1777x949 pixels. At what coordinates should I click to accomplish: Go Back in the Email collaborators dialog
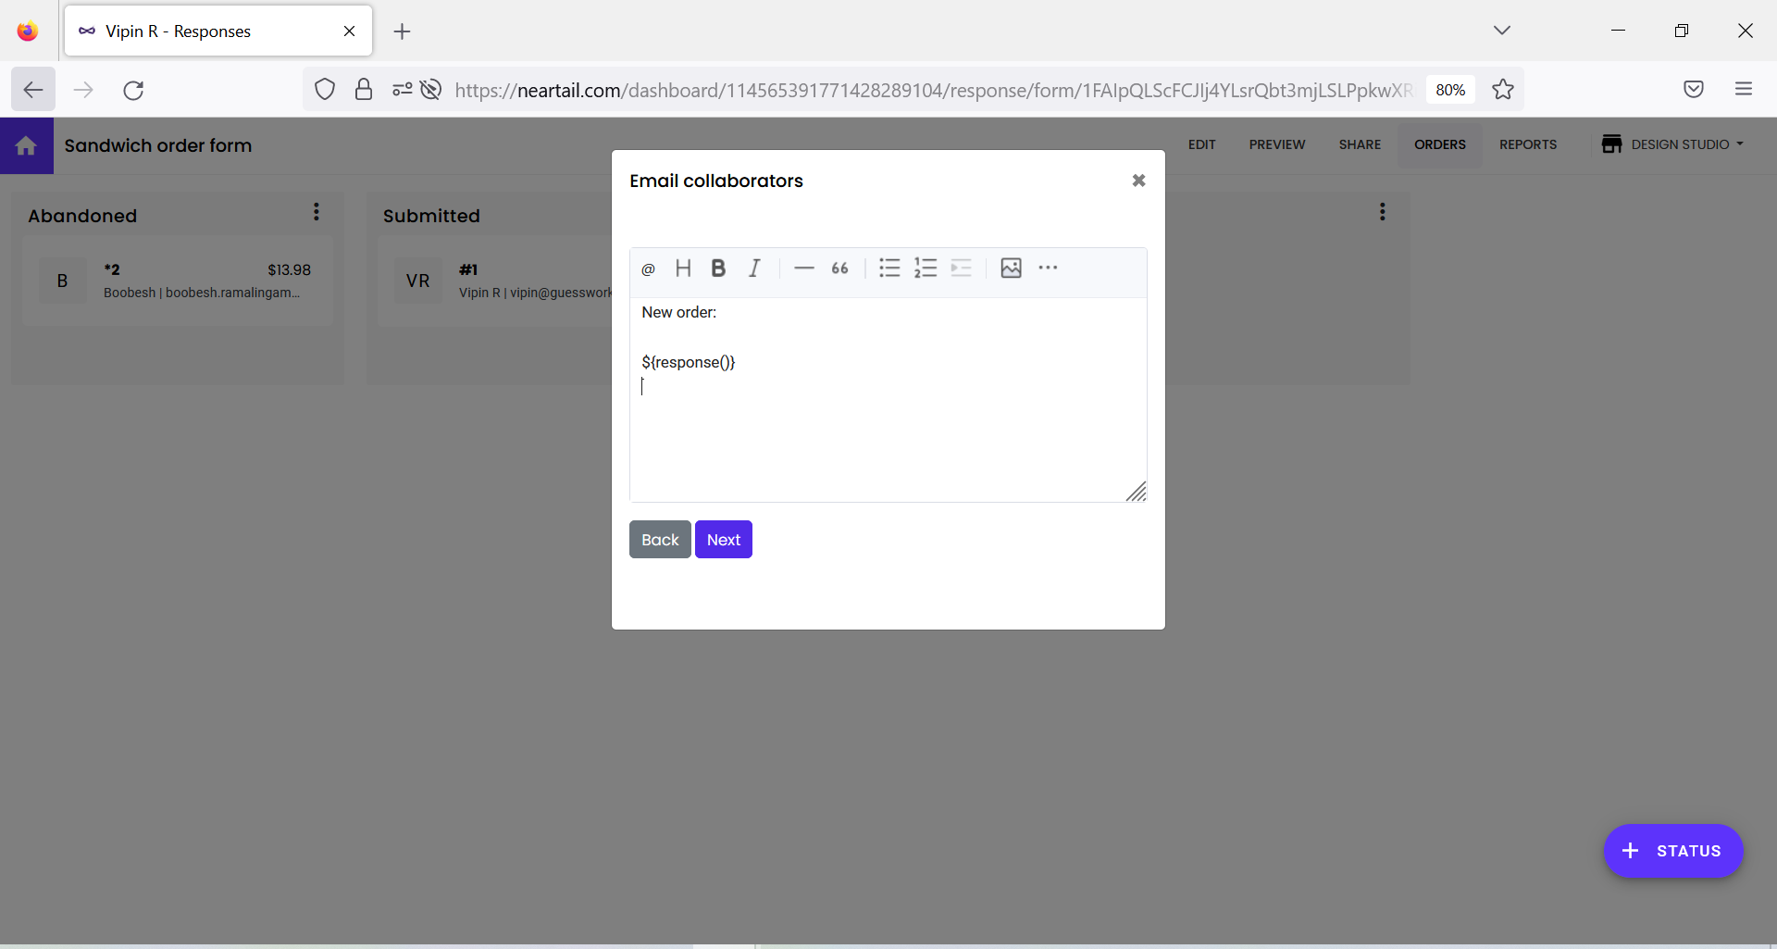click(659, 539)
